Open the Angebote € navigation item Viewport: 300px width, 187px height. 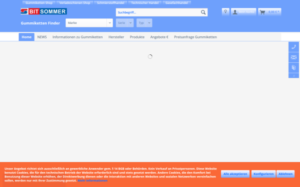[159, 37]
